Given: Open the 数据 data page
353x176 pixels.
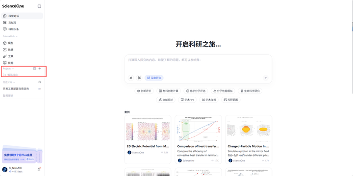Looking at the screenshot, I should coord(22,49).
